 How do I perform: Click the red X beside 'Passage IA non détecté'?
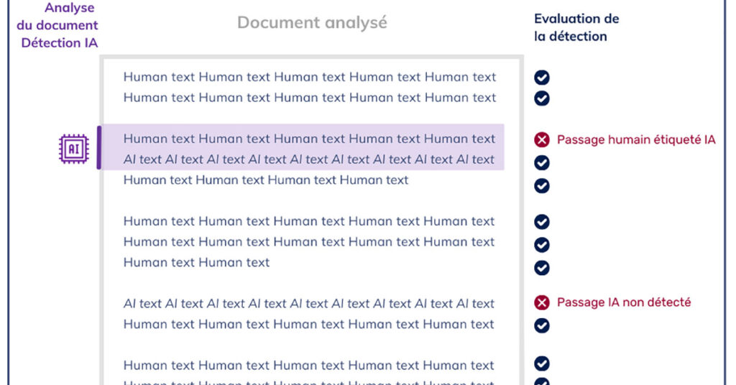pyautogui.click(x=542, y=303)
